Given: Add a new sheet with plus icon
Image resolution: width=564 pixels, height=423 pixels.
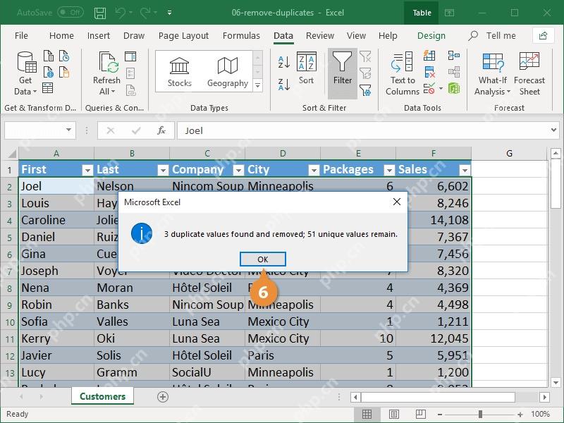Looking at the screenshot, I should pyautogui.click(x=163, y=397).
